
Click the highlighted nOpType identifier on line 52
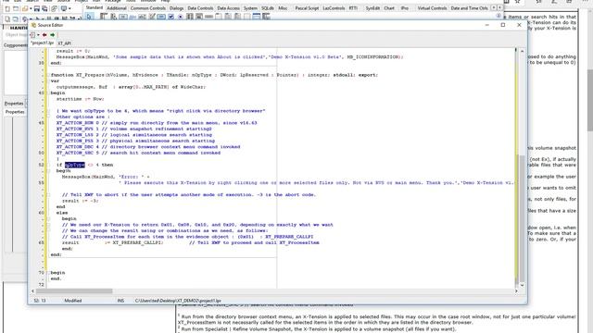[x=74, y=165]
